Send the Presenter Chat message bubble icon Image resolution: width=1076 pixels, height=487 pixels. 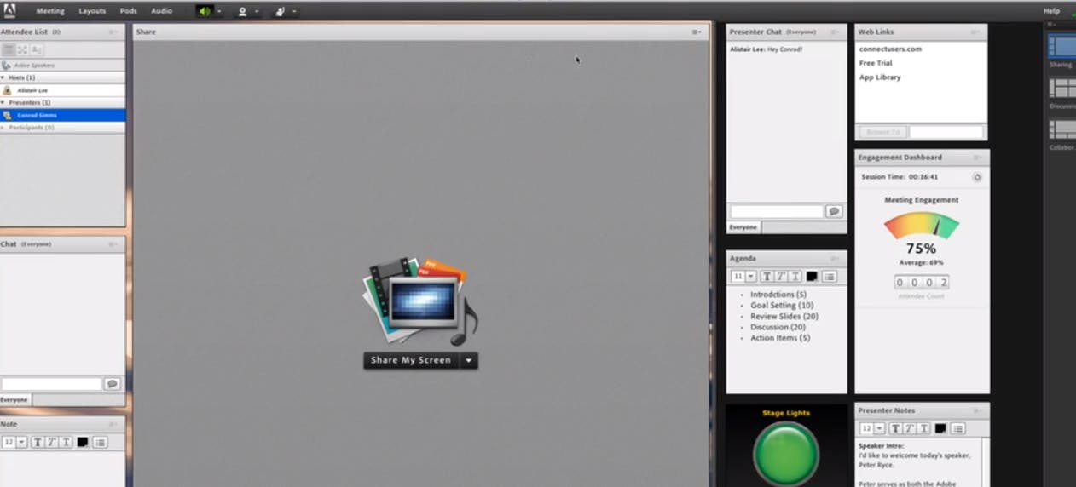[x=834, y=211]
